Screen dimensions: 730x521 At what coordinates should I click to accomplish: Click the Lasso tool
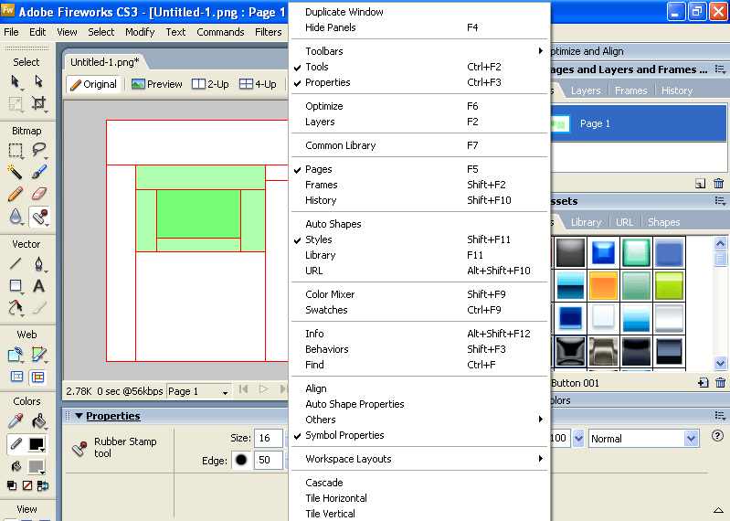tap(39, 150)
